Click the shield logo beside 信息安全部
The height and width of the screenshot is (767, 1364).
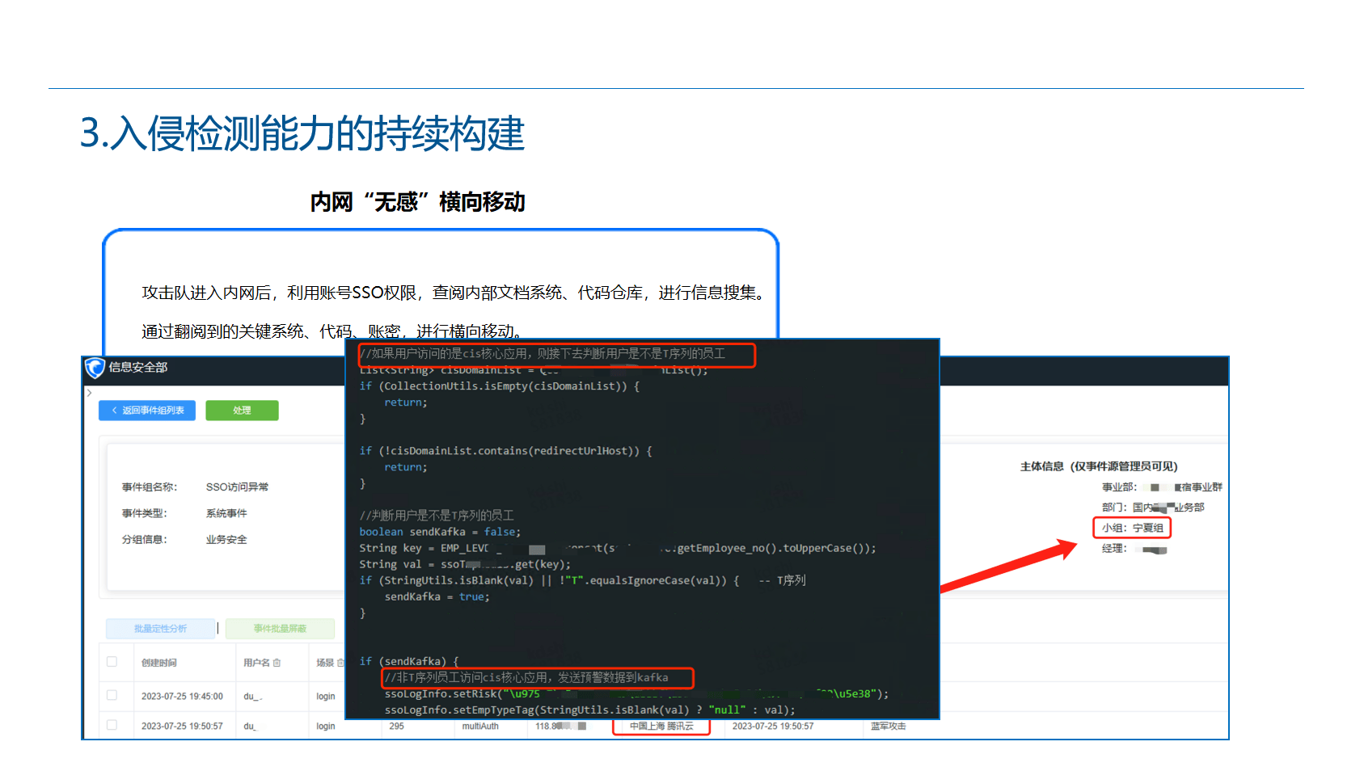pos(95,368)
